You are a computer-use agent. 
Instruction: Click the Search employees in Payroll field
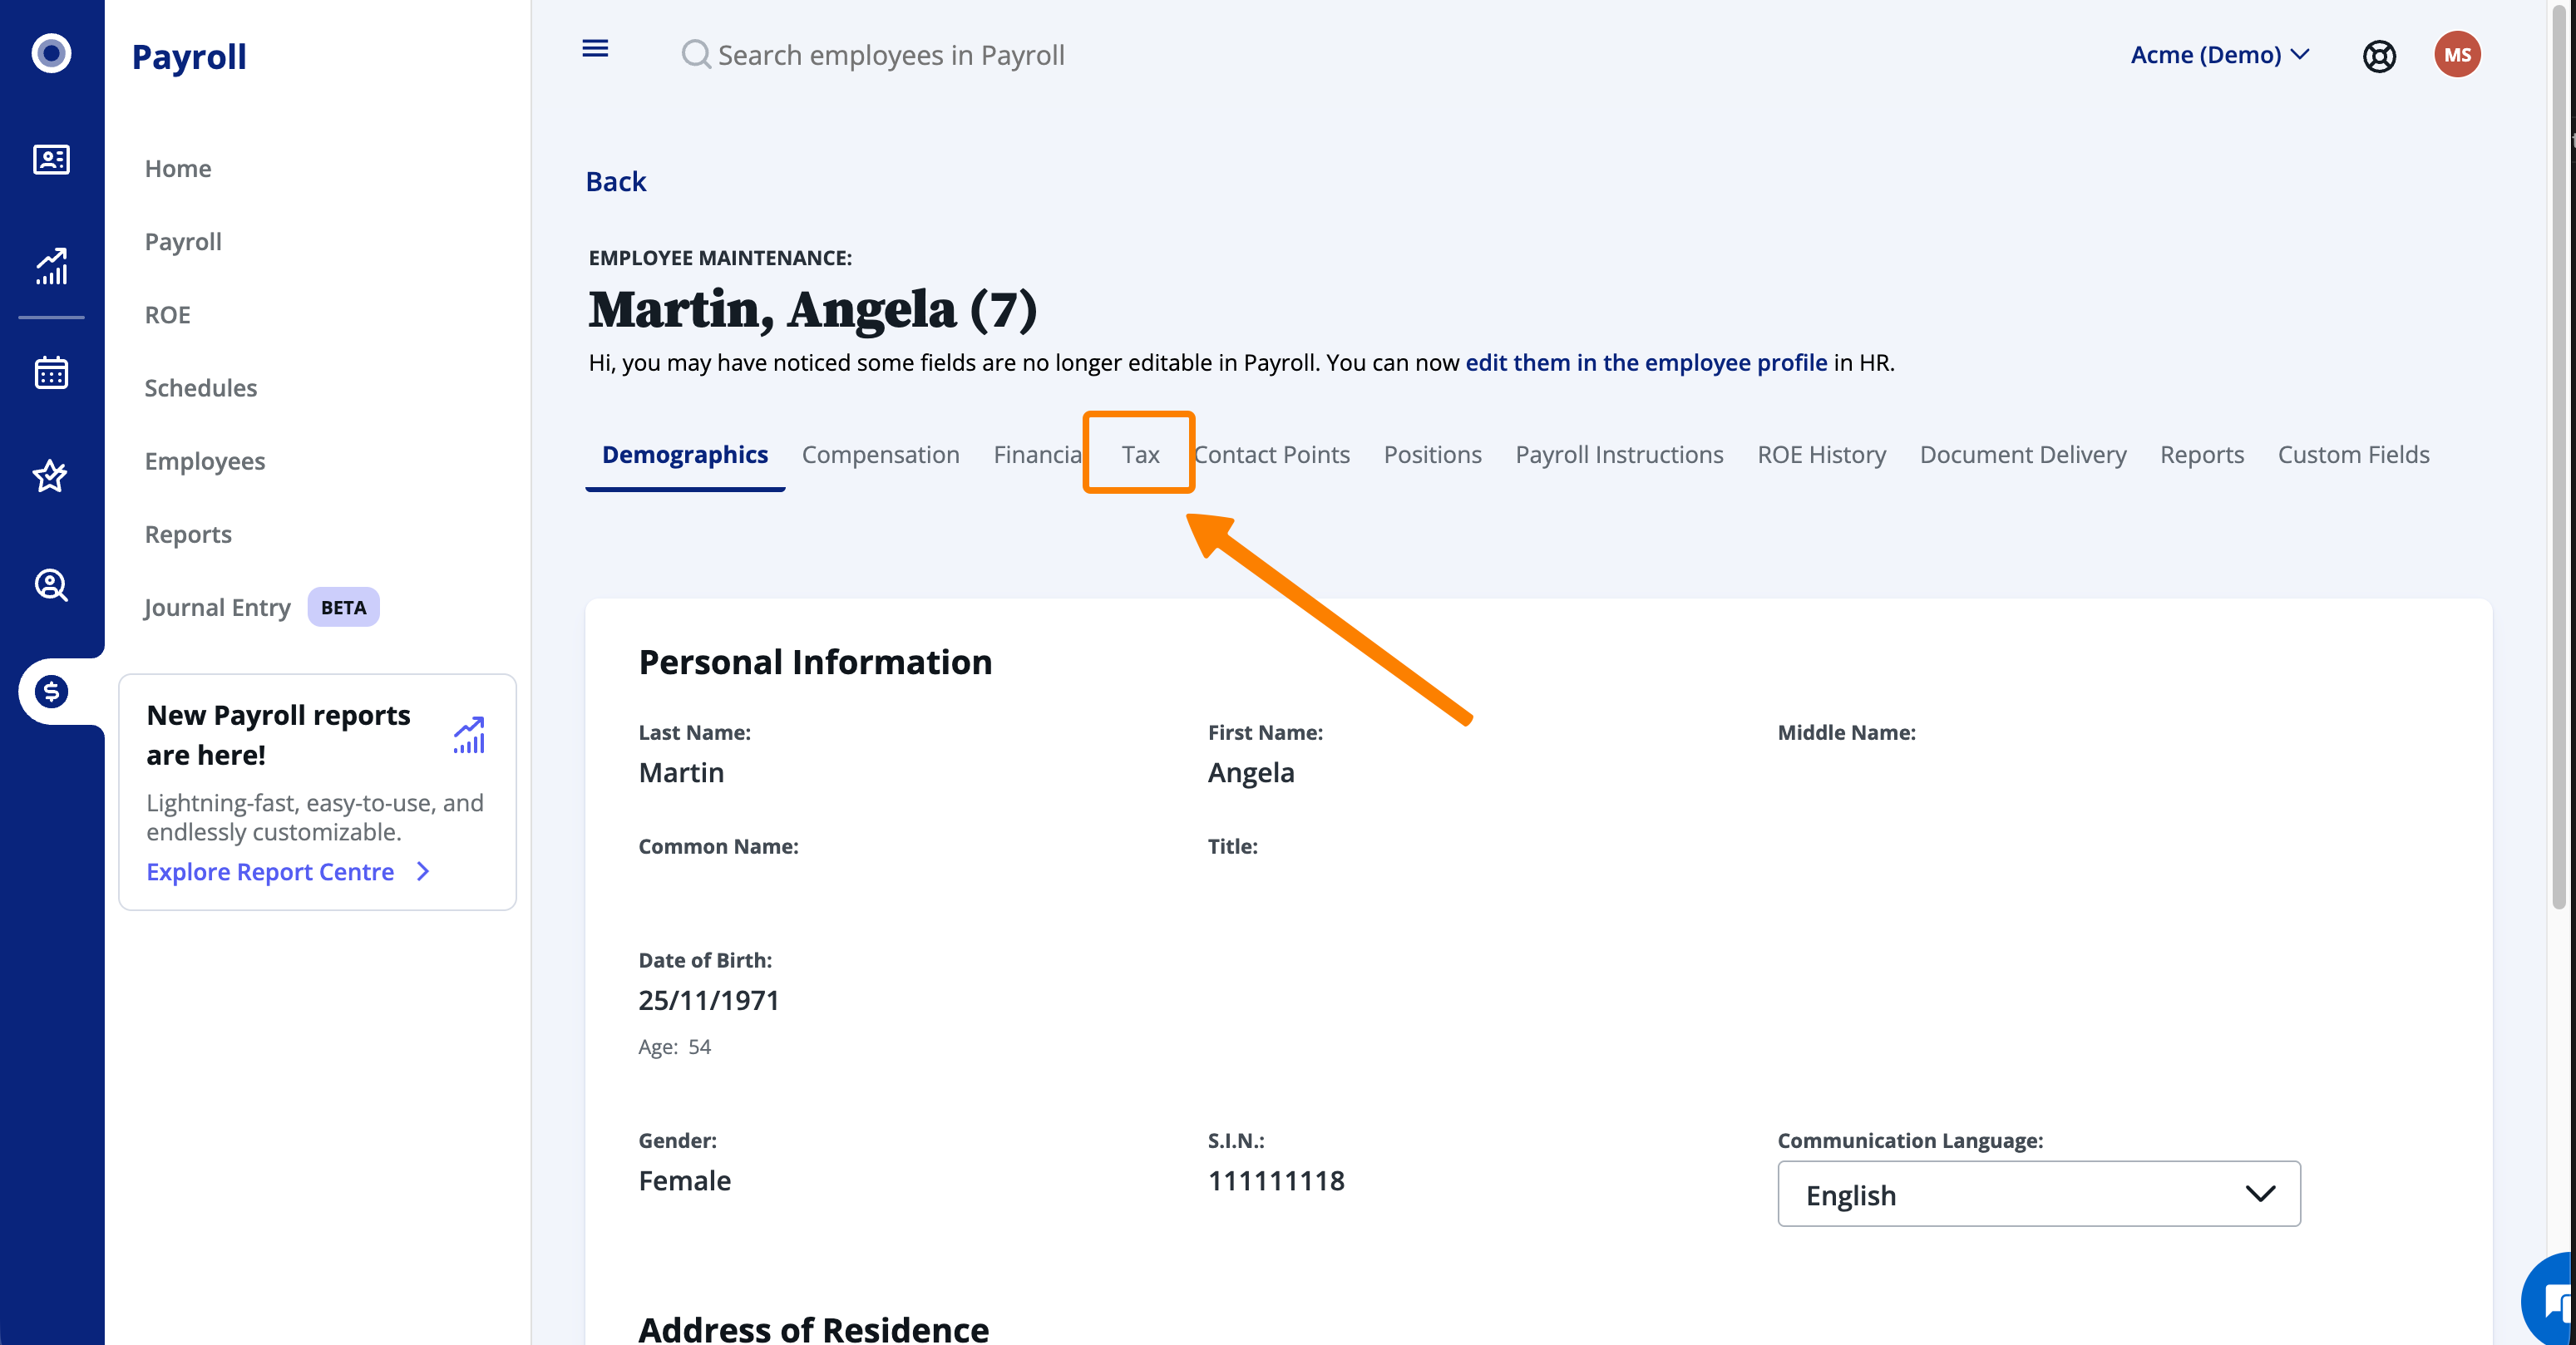[890, 55]
